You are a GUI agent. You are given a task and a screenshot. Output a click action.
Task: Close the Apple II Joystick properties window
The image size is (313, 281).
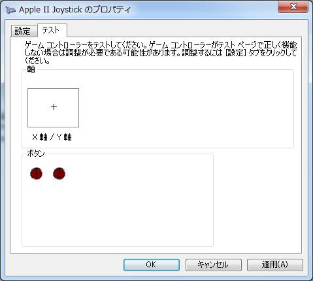click(x=293, y=7)
